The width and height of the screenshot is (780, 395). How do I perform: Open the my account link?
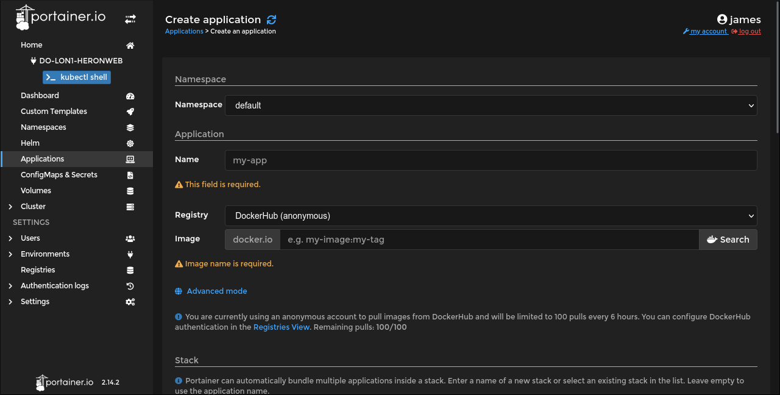coord(706,32)
